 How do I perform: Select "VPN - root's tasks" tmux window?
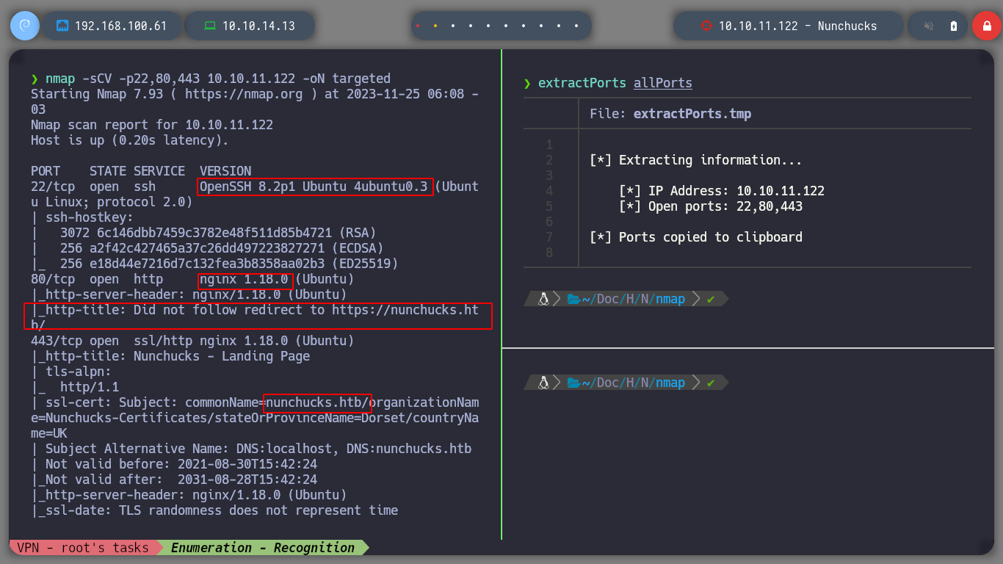click(x=82, y=548)
